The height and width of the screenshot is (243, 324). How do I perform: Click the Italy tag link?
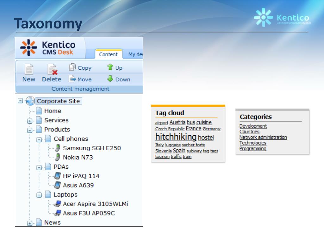pyautogui.click(x=159, y=145)
